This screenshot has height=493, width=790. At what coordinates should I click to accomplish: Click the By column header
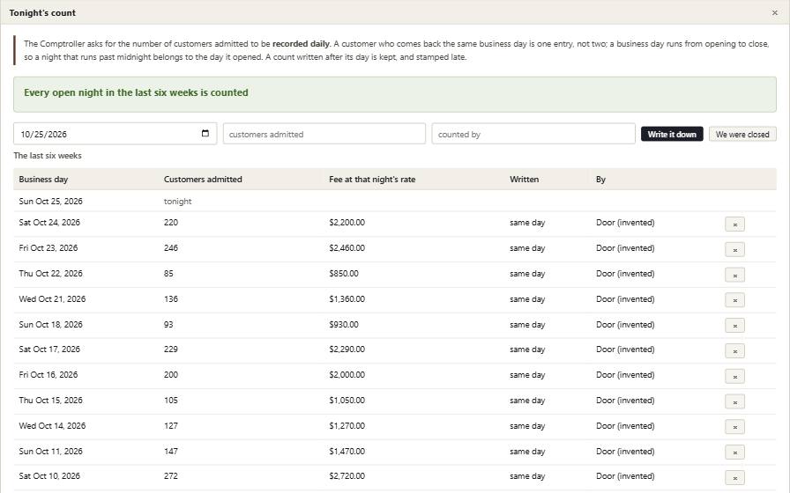pyautogui.click(x=600, y=179)
